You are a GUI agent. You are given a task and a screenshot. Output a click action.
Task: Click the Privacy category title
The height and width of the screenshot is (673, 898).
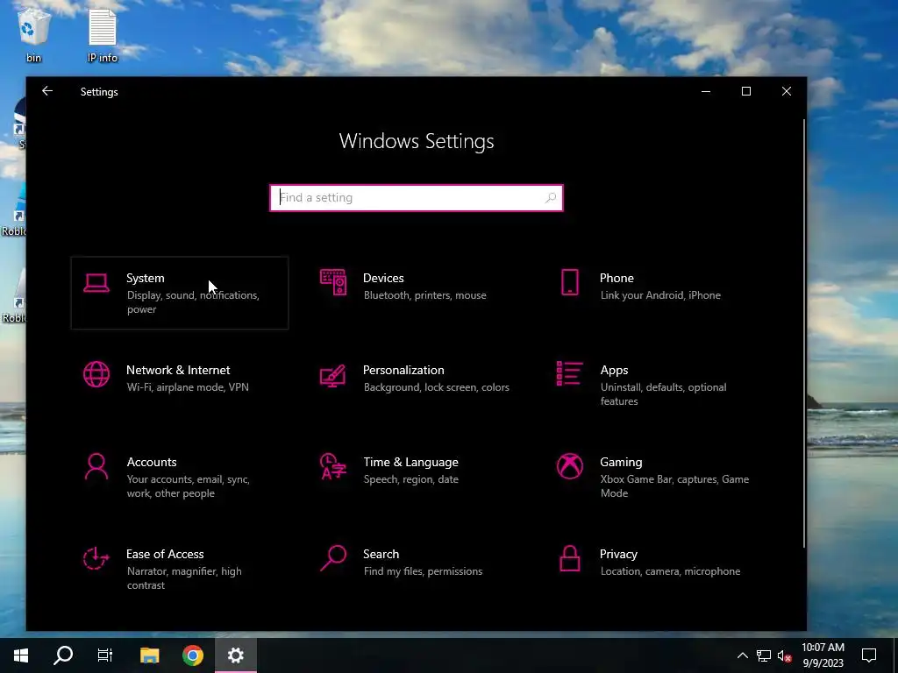pyautogui.click(x=618, y=555)
